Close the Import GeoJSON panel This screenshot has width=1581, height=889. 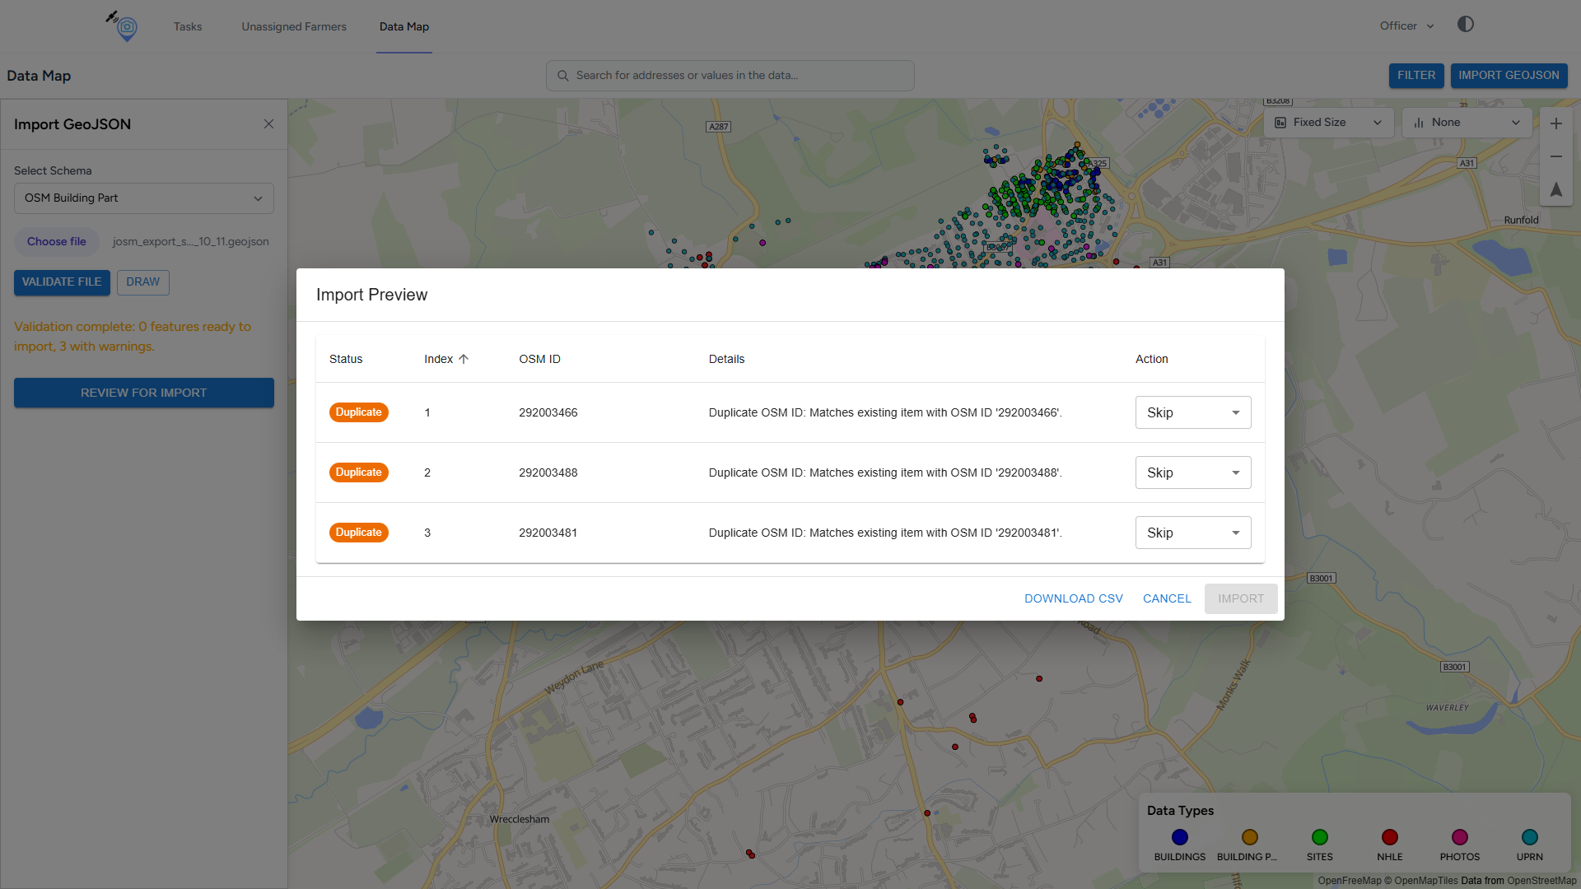268,124
